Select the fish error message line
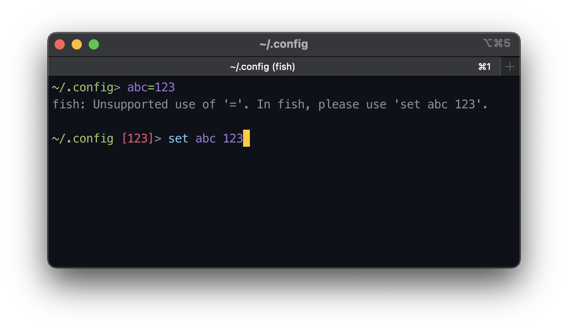Screen dimensions: 568x331 pos(270,104)
